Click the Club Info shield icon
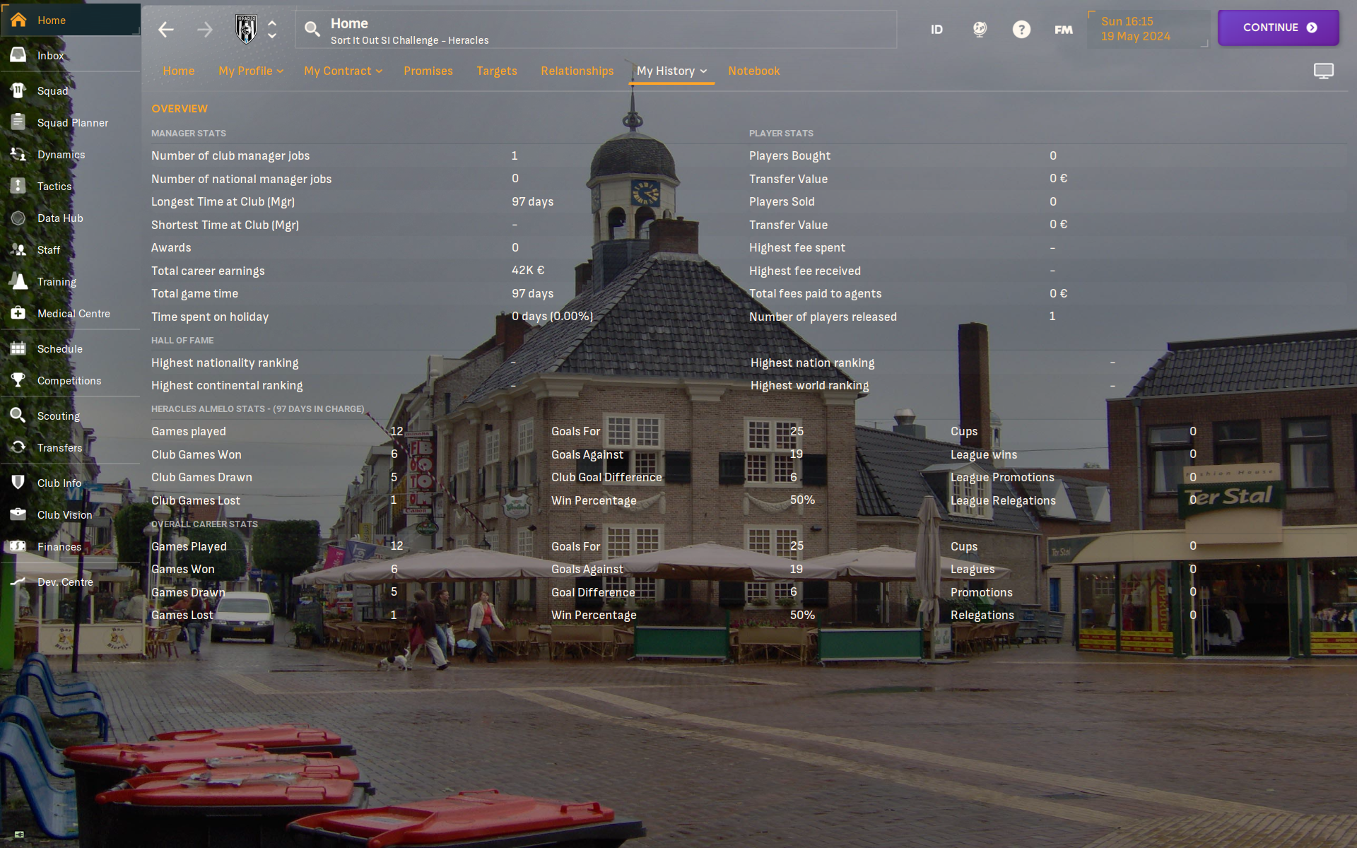The width and height of the screenshot is (1357, 848). [18, 483]
